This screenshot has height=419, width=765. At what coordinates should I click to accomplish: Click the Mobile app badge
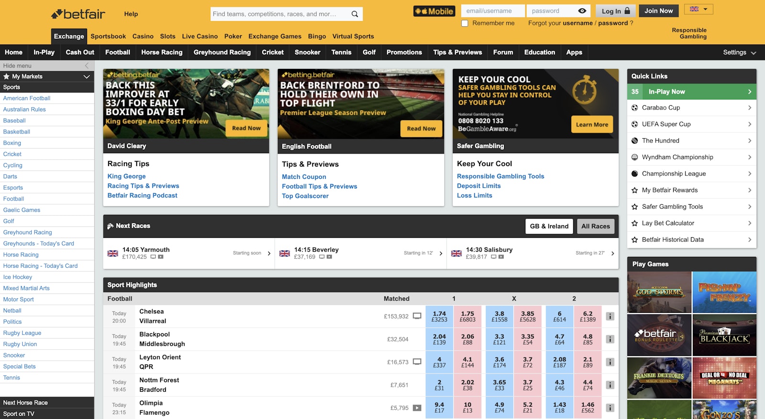coord(434,11)
